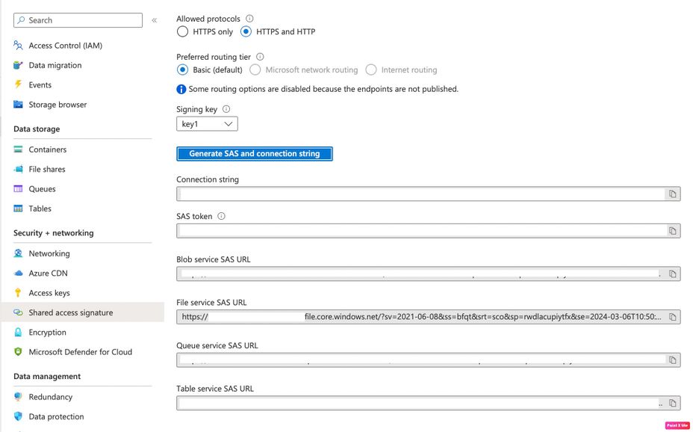The height and width of the screenshot is (432, 693).
Task: Click the sidebar Search box
Action: [78, 20]
